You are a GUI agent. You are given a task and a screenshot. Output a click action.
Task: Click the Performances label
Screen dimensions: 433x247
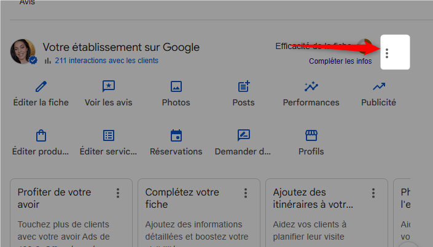(x=311, y=102)
